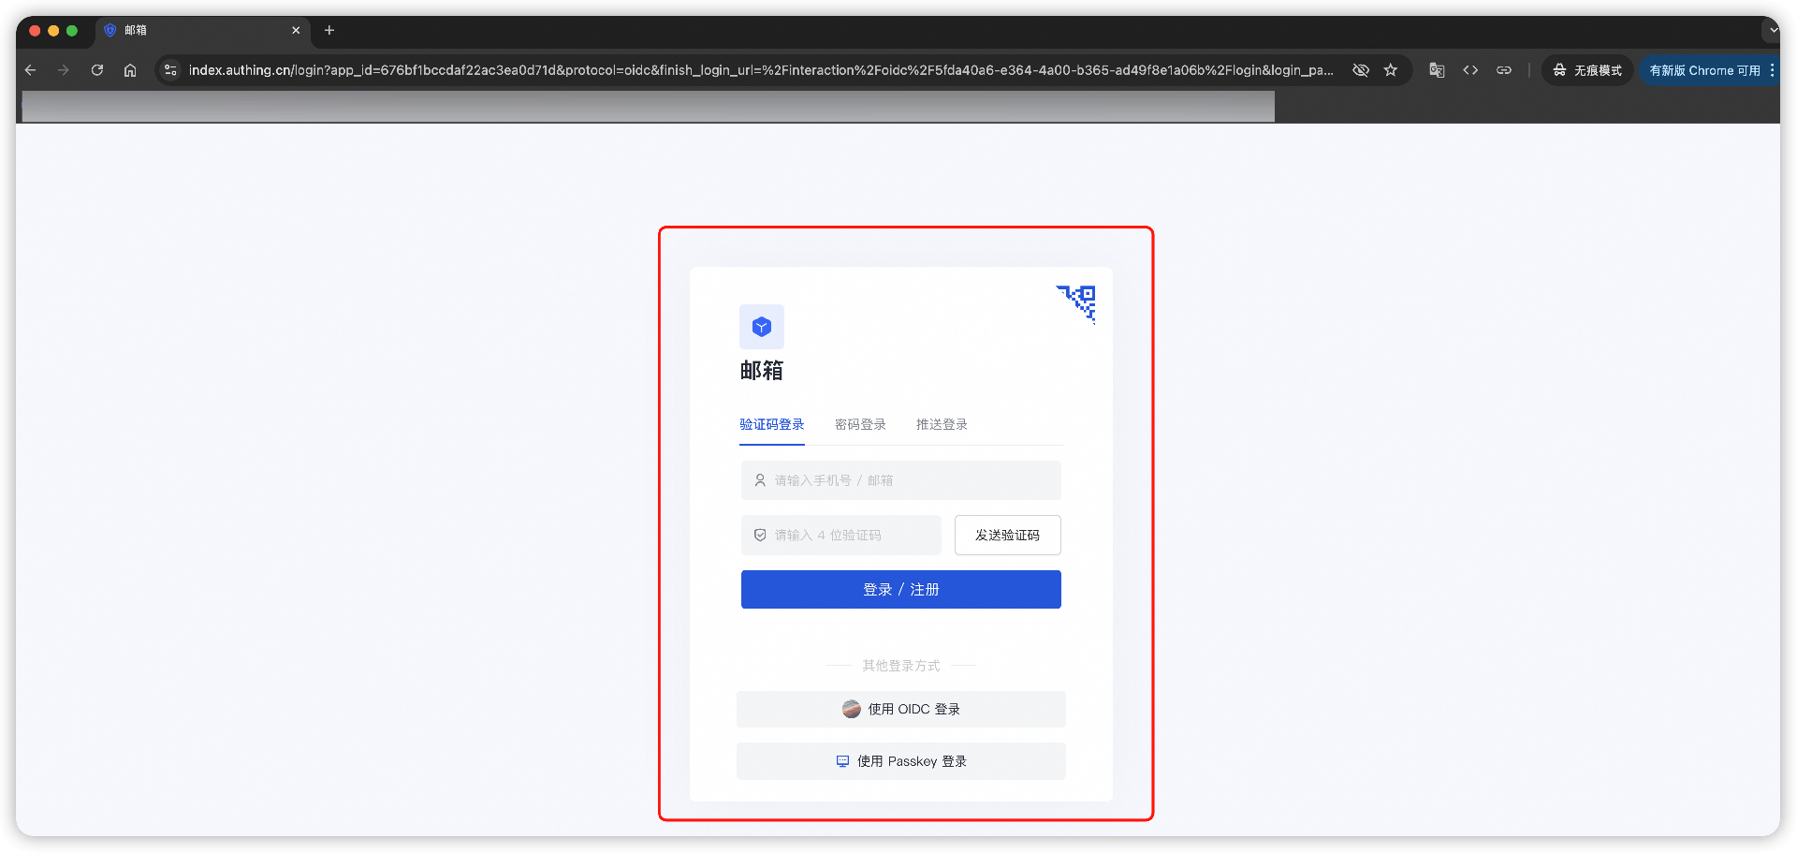Select the 邮箱 browser tab
The width and height of the screenshot is (1797, 853).
[x=201, y=30]
